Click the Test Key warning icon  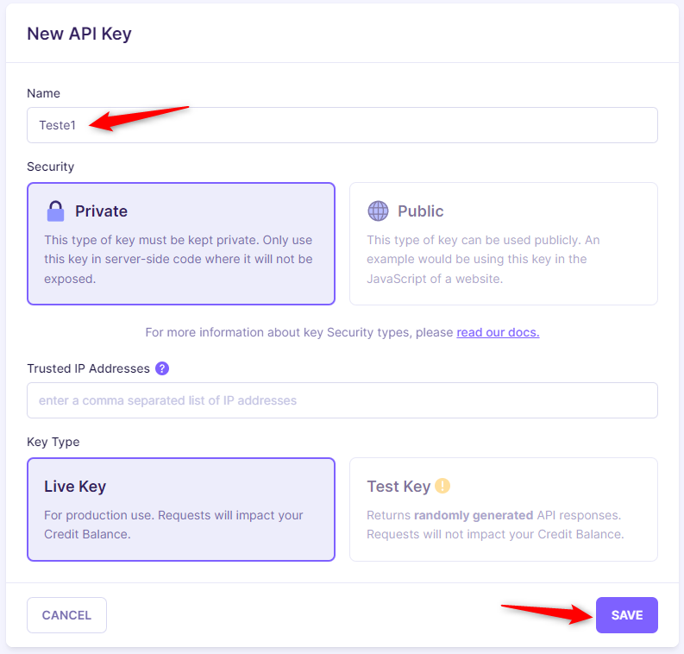(x=442, y=486)
